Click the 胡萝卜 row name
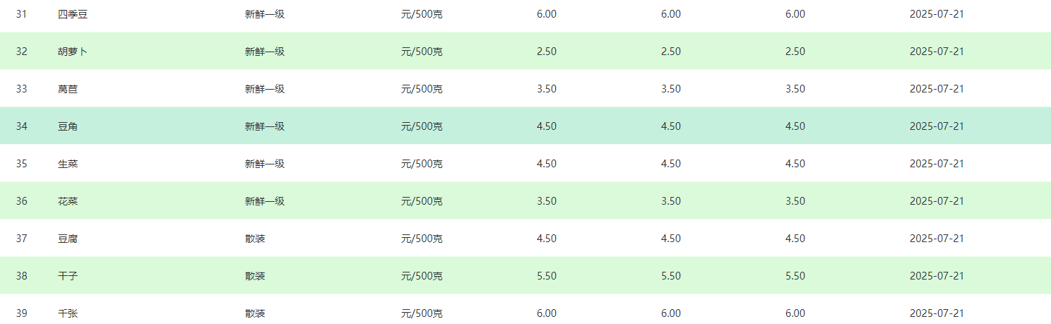Image resolution: width=1051 pixels, height=324 pixels. [73, 52]
